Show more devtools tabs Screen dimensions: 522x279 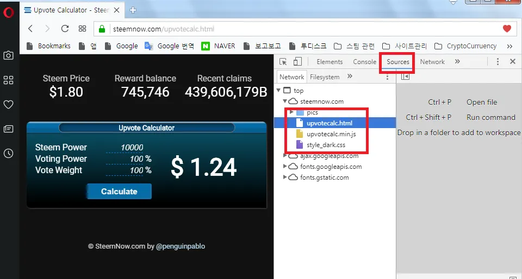click(x=457, y=61)
